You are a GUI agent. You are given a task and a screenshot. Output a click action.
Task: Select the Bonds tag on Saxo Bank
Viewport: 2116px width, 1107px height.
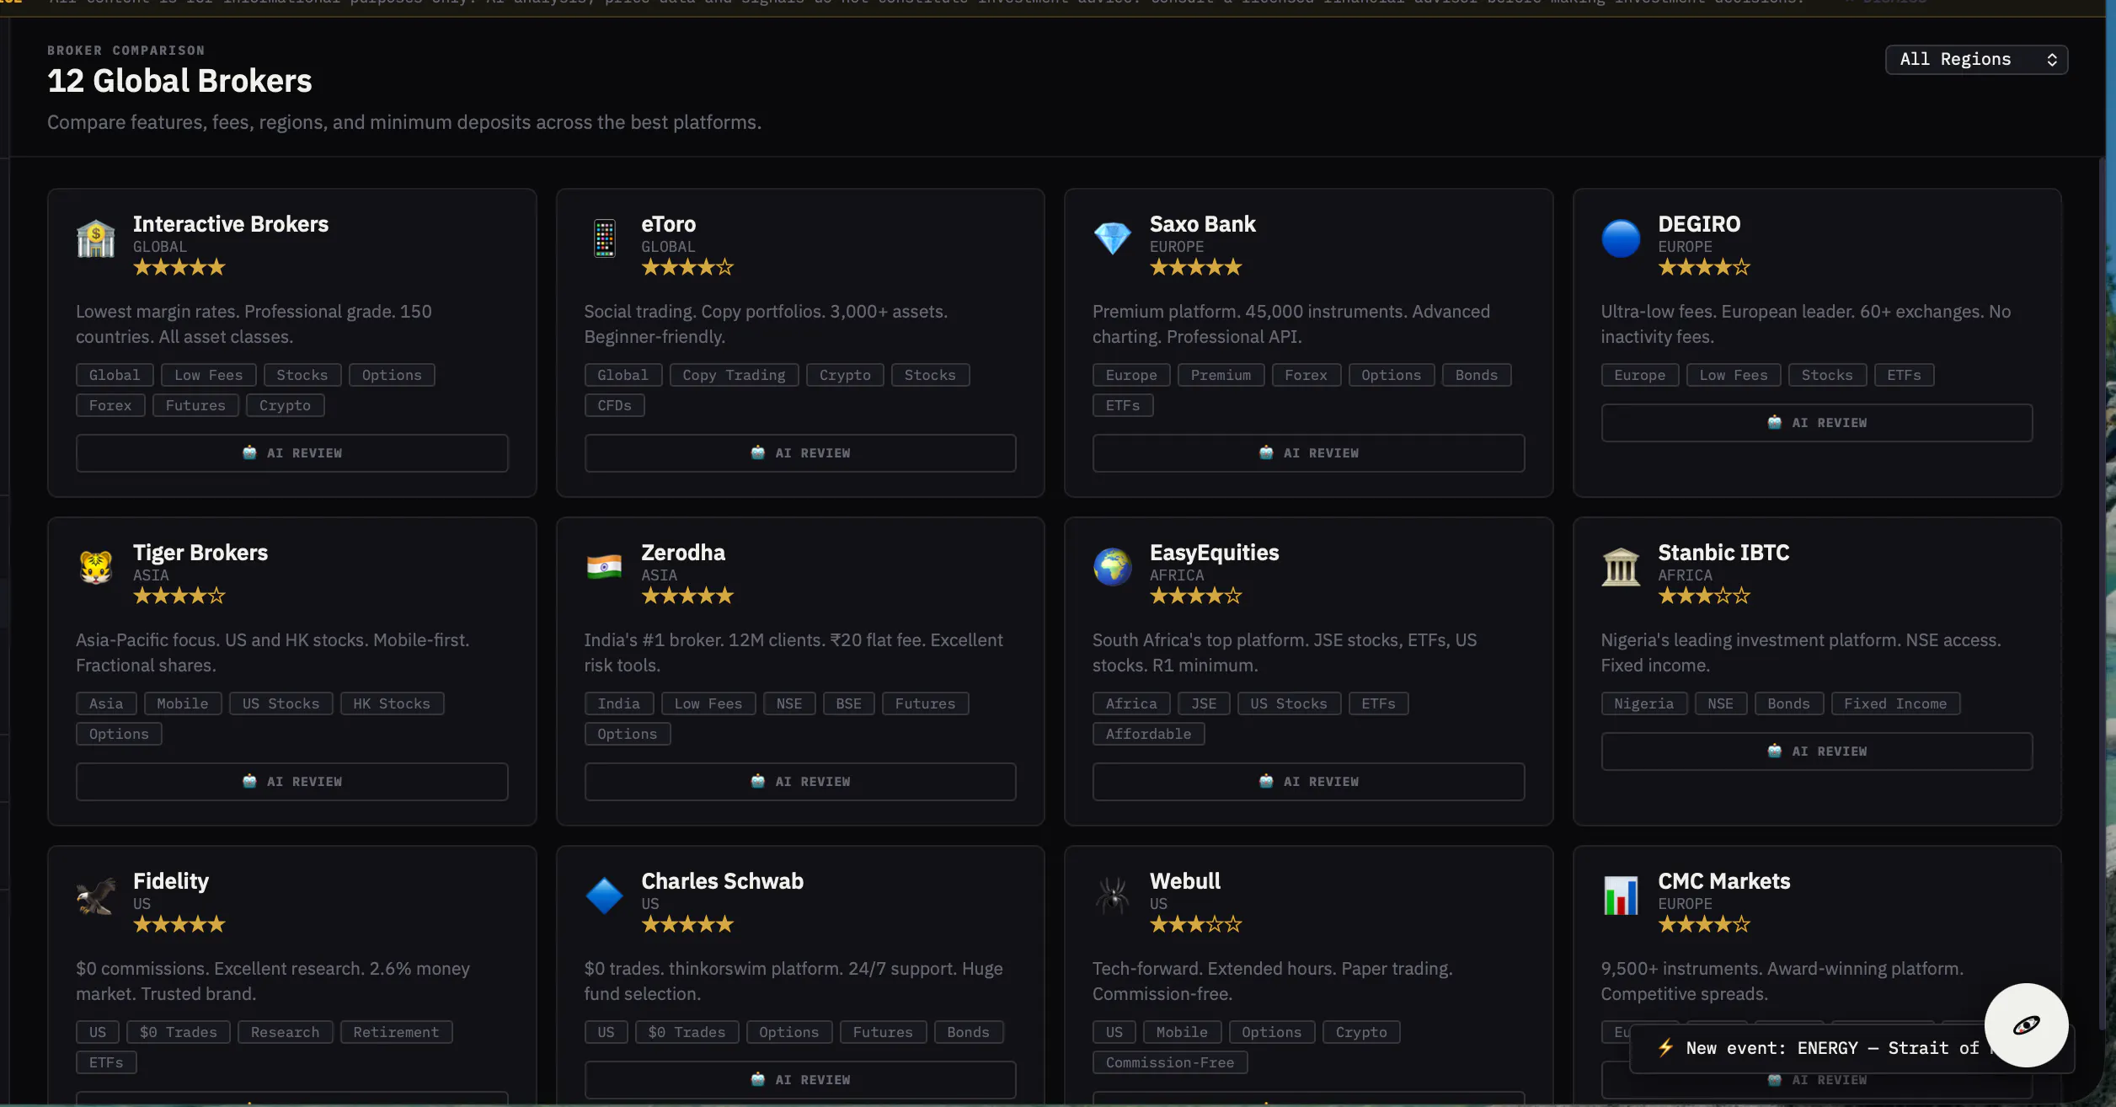[1477, 375]
